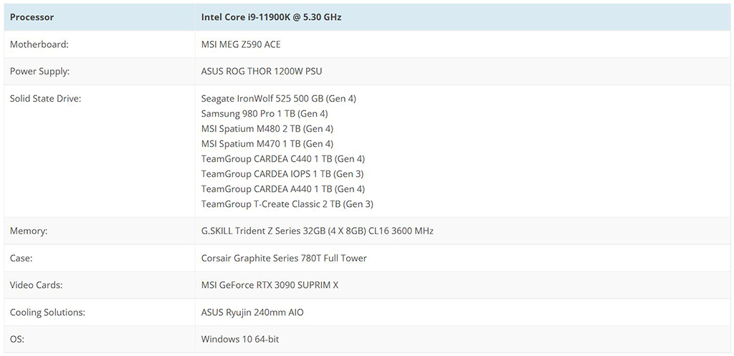This screenshot has width=734, height=356.
Task: Click "TeamGroup CARDEA IOPS 1 TB (Gen 3)"
Action: [282, 174]
